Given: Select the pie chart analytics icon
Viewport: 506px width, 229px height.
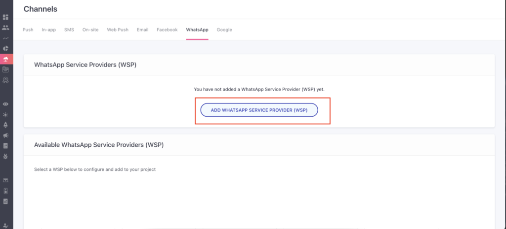Looking at the screenshot, I should tap(5, 49).
